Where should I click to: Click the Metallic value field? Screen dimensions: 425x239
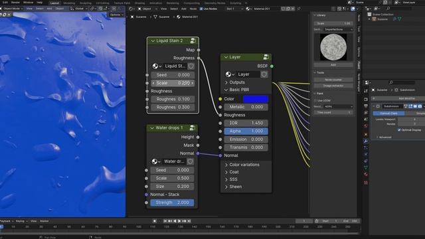click(246, 107)
